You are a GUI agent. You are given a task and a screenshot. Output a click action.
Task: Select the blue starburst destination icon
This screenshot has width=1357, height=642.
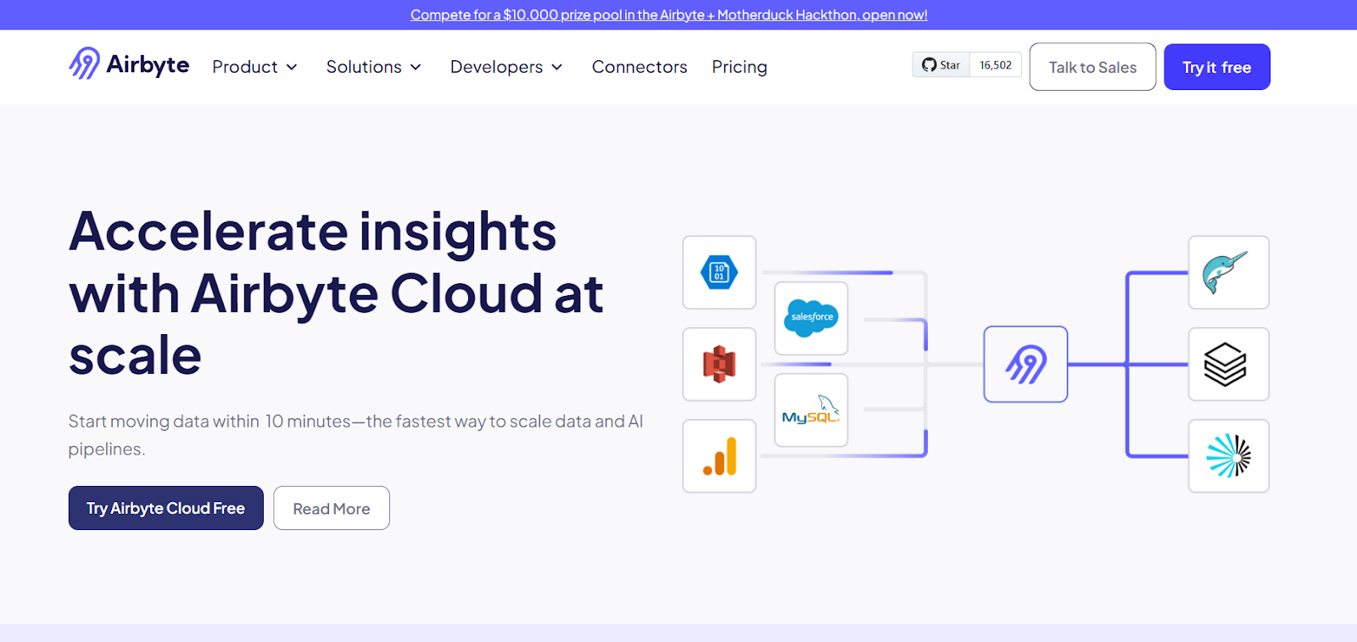(1229, 456)
